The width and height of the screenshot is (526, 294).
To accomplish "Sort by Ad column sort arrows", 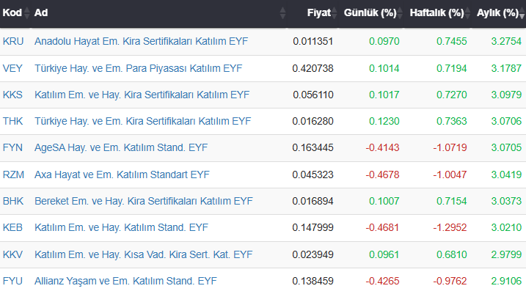I will click(282, 12).
